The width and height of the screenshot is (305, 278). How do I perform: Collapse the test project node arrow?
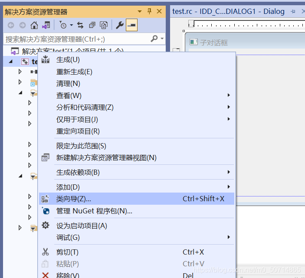(11, 62)
